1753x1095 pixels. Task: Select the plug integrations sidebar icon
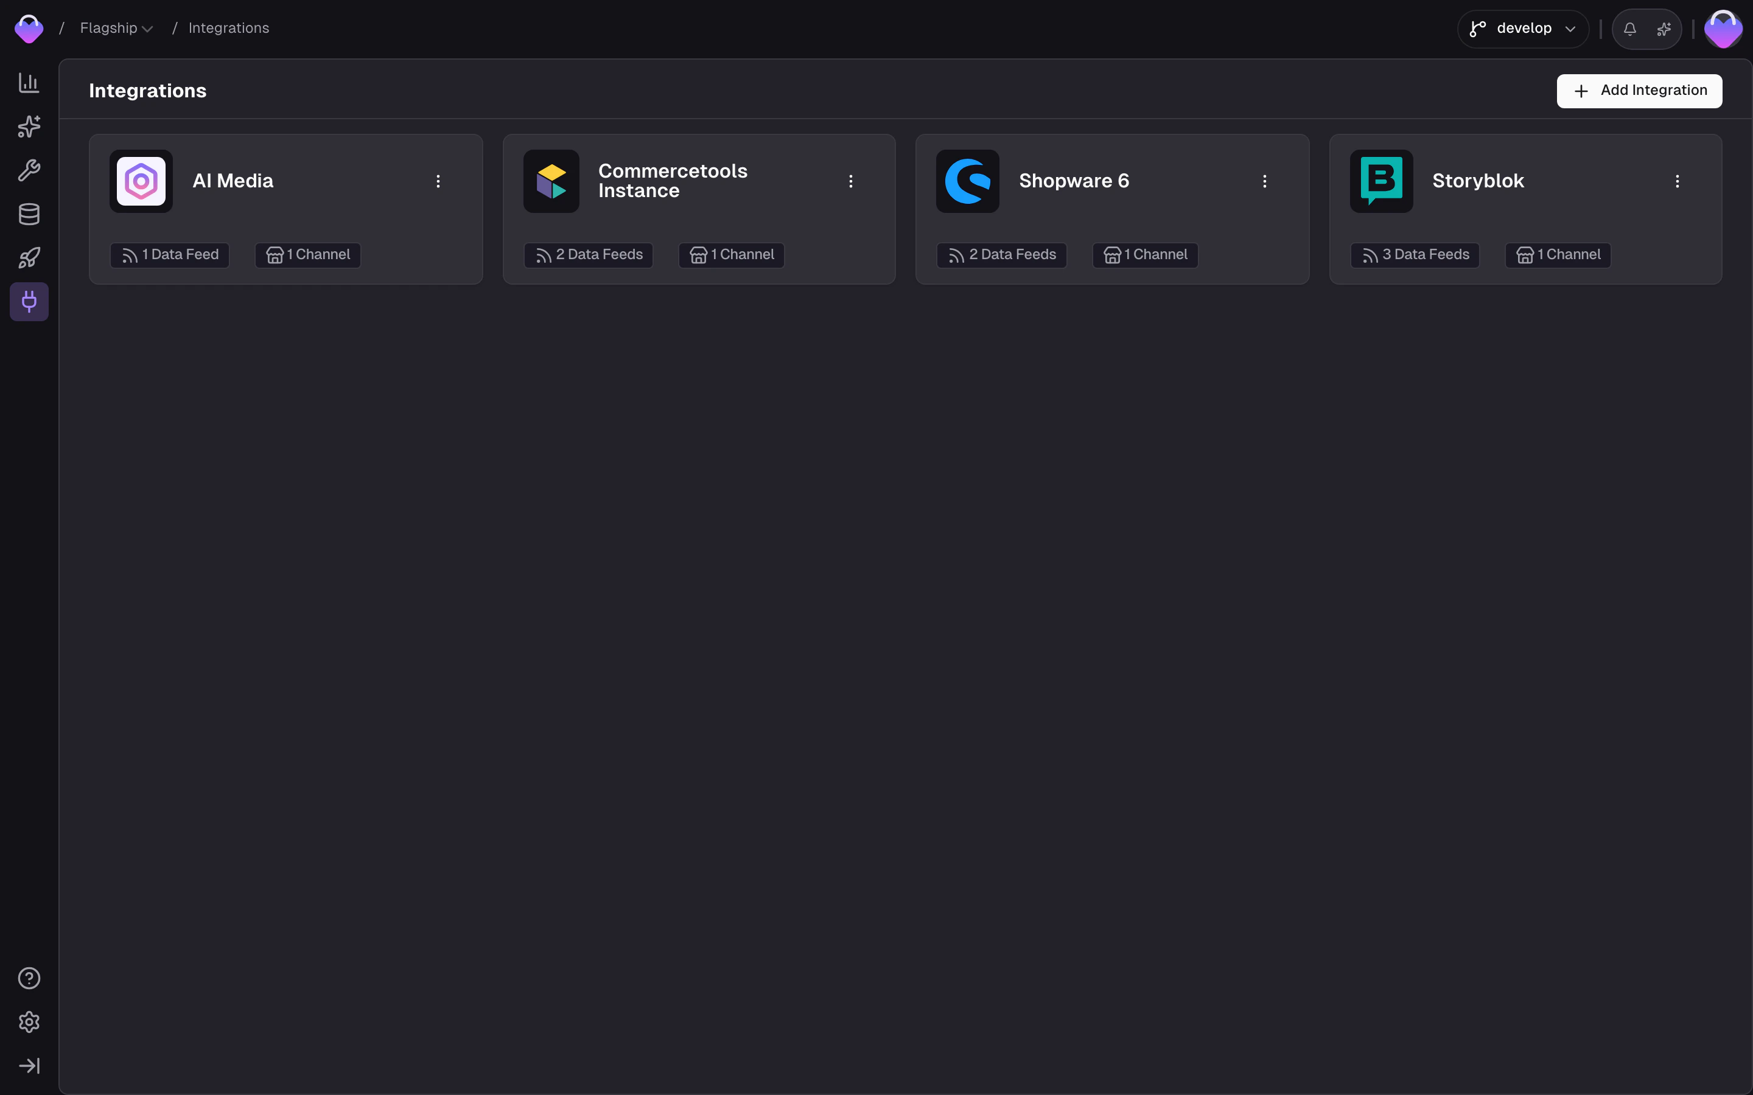coord(29,301)
